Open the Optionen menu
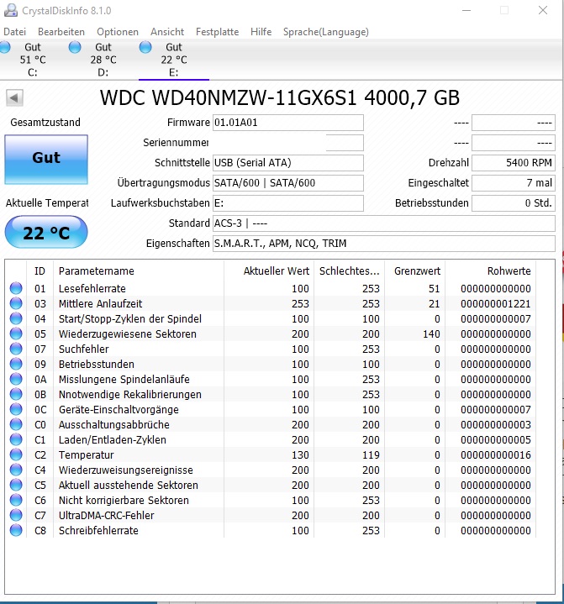This screenshot has height=604, width=564. point(118,32)
